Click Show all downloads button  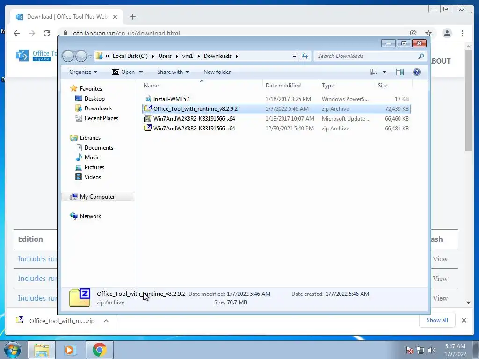pos(437,320)
